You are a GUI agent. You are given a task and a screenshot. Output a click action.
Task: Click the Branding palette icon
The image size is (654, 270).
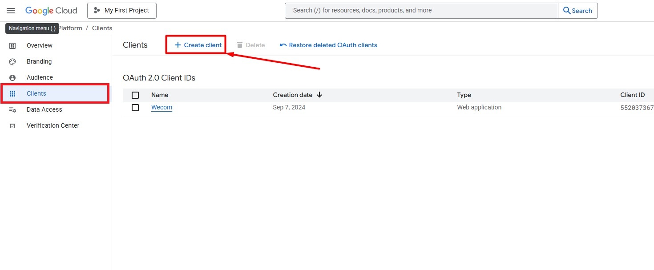coord(12,62)
